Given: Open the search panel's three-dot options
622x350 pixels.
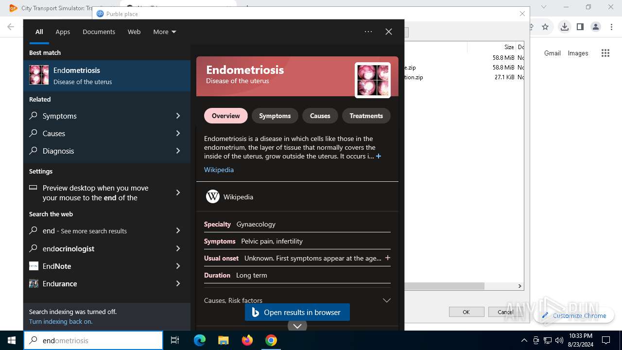Looking at the screenshot, I should tap(368, 32).
